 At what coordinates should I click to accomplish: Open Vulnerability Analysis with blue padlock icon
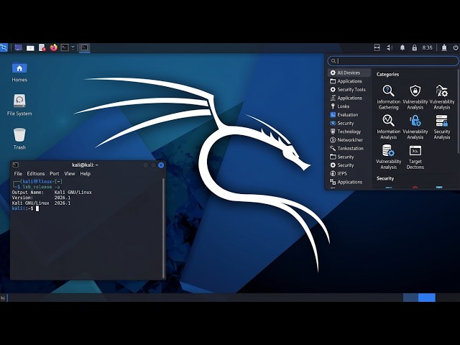[x=415, y=127]
